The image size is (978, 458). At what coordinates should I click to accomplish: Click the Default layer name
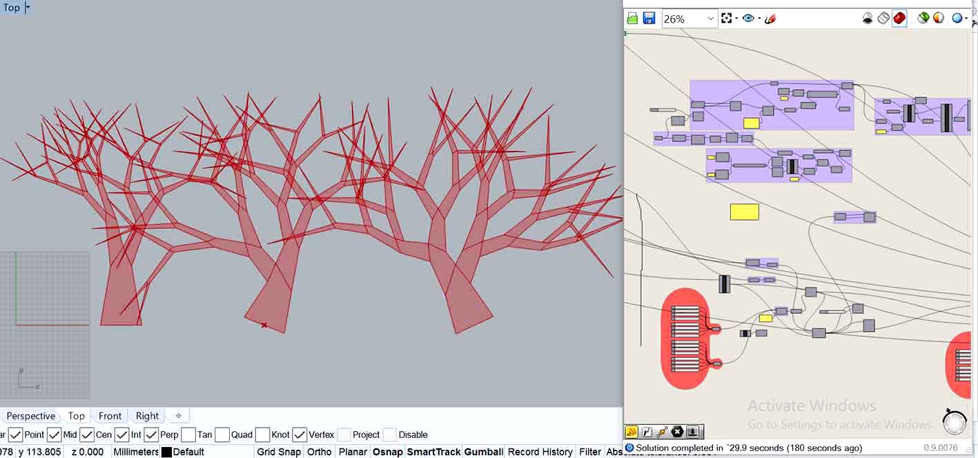click(x=188, y=452)
